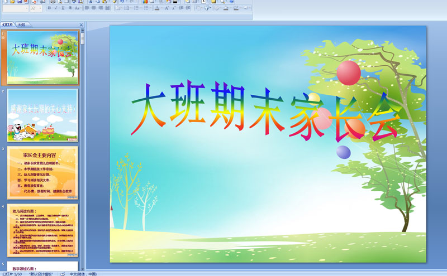Click the save floppy disk icon
447x276 pixels.
[x=20, y=2]
